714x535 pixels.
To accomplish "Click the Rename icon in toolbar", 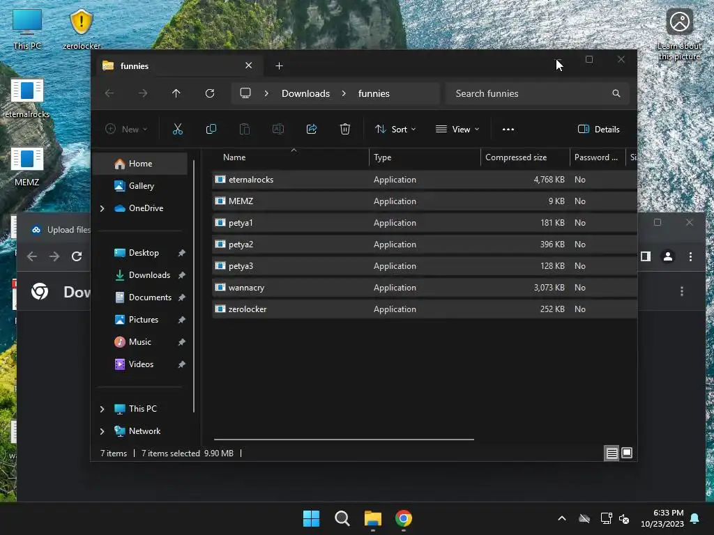I will [278, 129].
